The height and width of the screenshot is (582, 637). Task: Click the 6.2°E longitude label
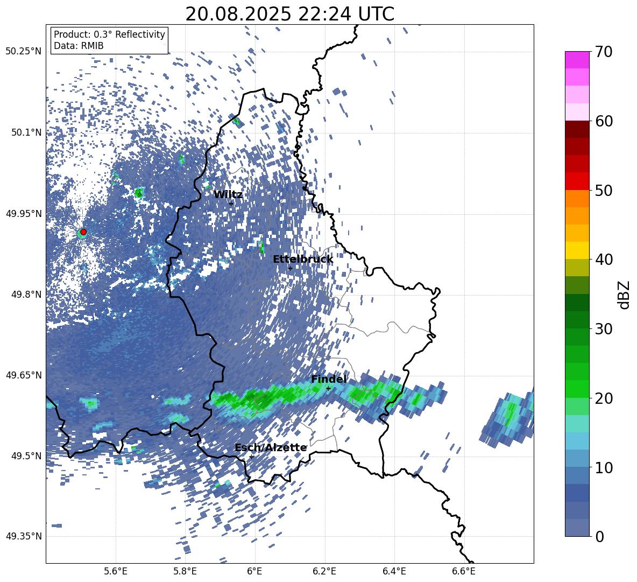pos(324,571)
